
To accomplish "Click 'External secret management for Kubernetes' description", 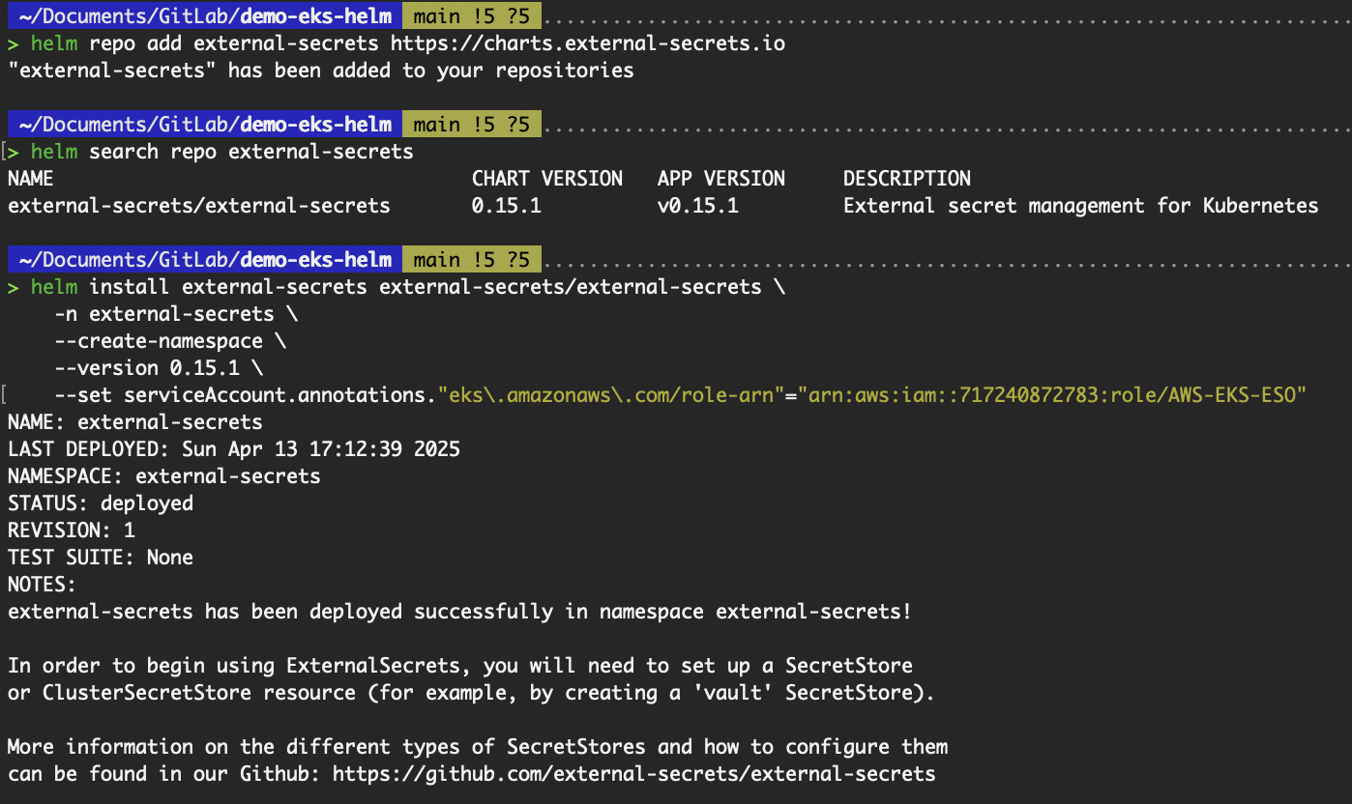I will click(x=1081, y=206).
